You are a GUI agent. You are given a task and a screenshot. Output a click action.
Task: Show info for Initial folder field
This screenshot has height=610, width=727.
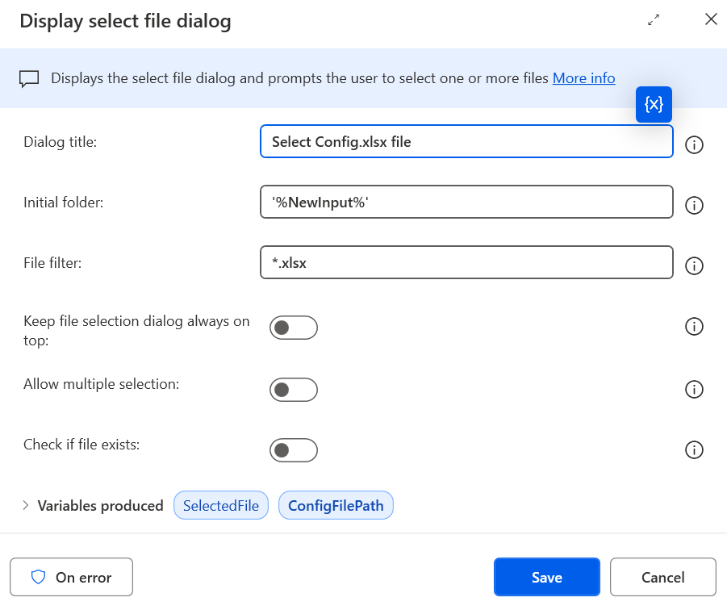coord(694,205)
